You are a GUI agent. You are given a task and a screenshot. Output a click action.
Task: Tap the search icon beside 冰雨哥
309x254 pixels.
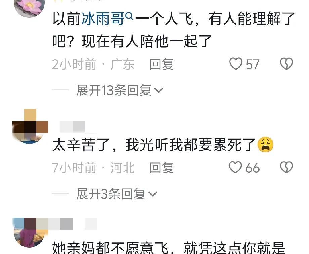[129, 16]
